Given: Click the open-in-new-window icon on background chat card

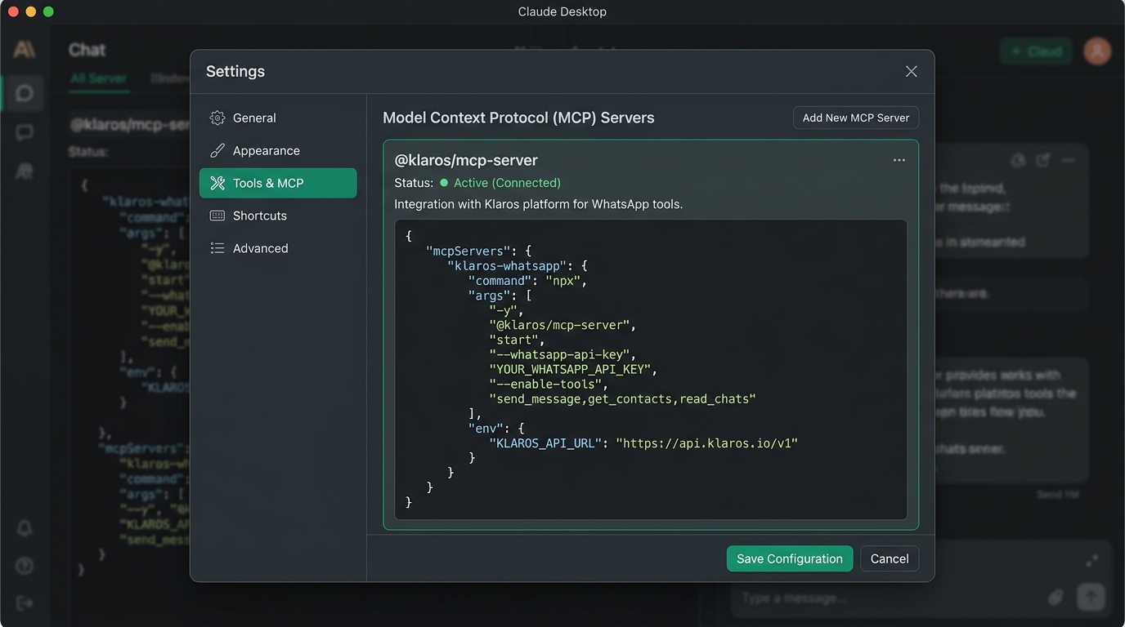Looking at the screenshot, I should 1042,161.
